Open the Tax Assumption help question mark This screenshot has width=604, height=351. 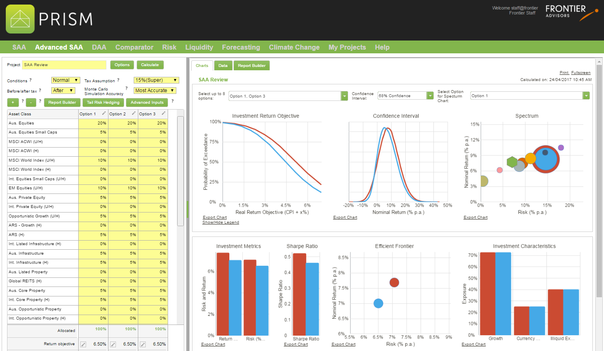tap(118, 80)
